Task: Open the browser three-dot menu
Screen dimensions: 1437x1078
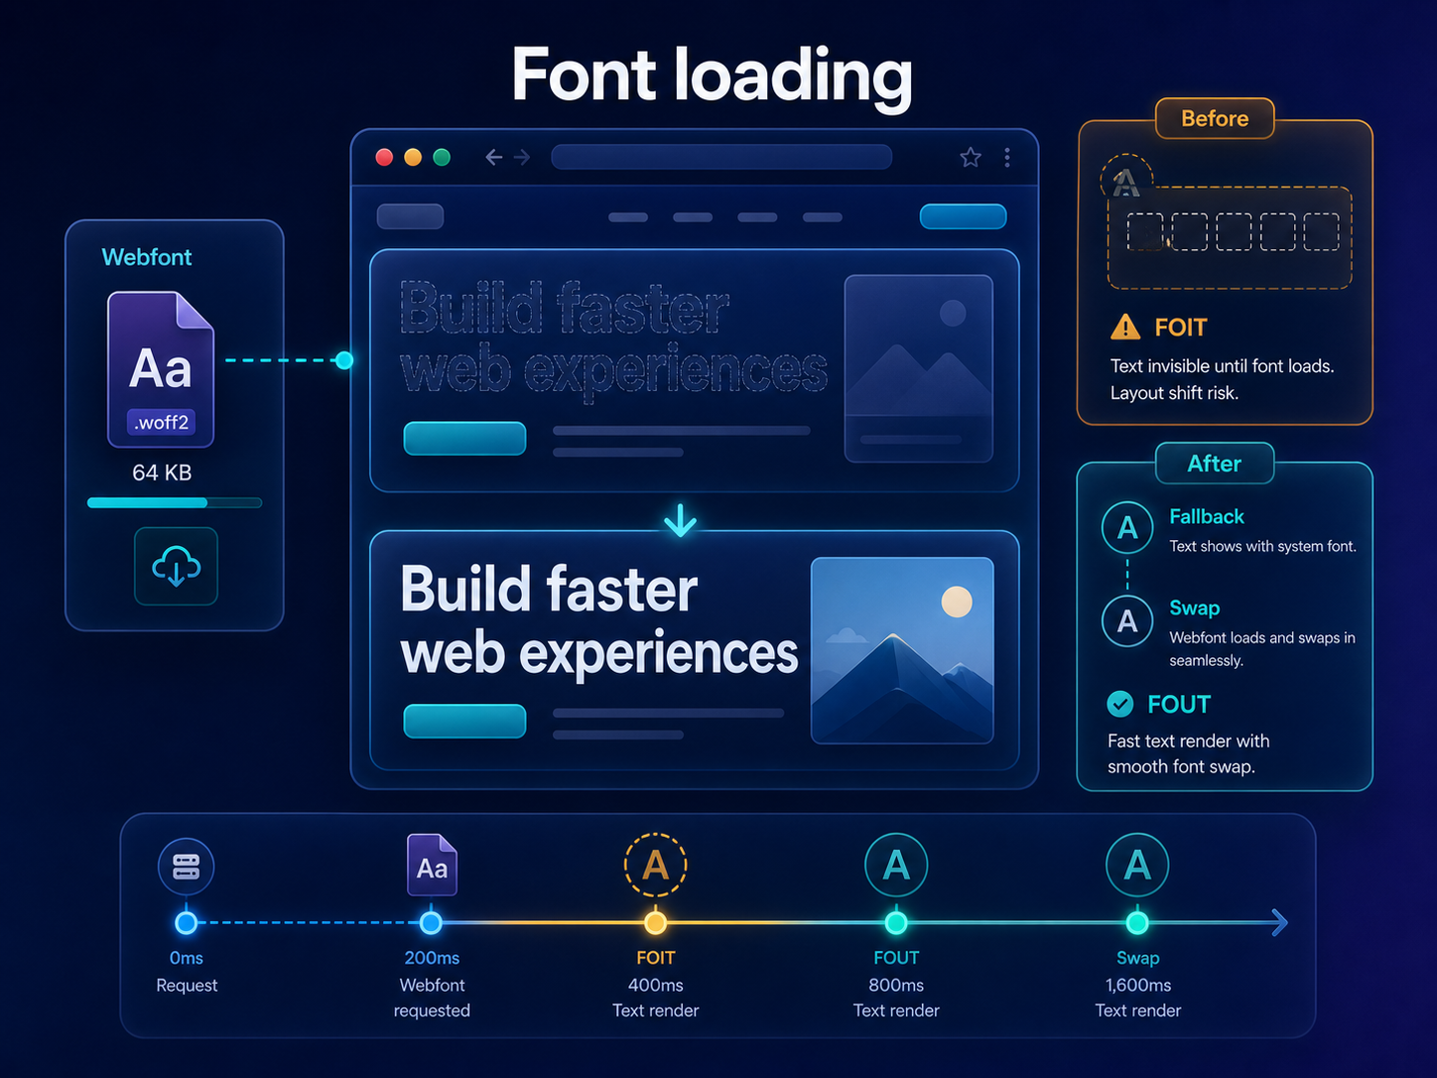Action: click(1007, 157)
